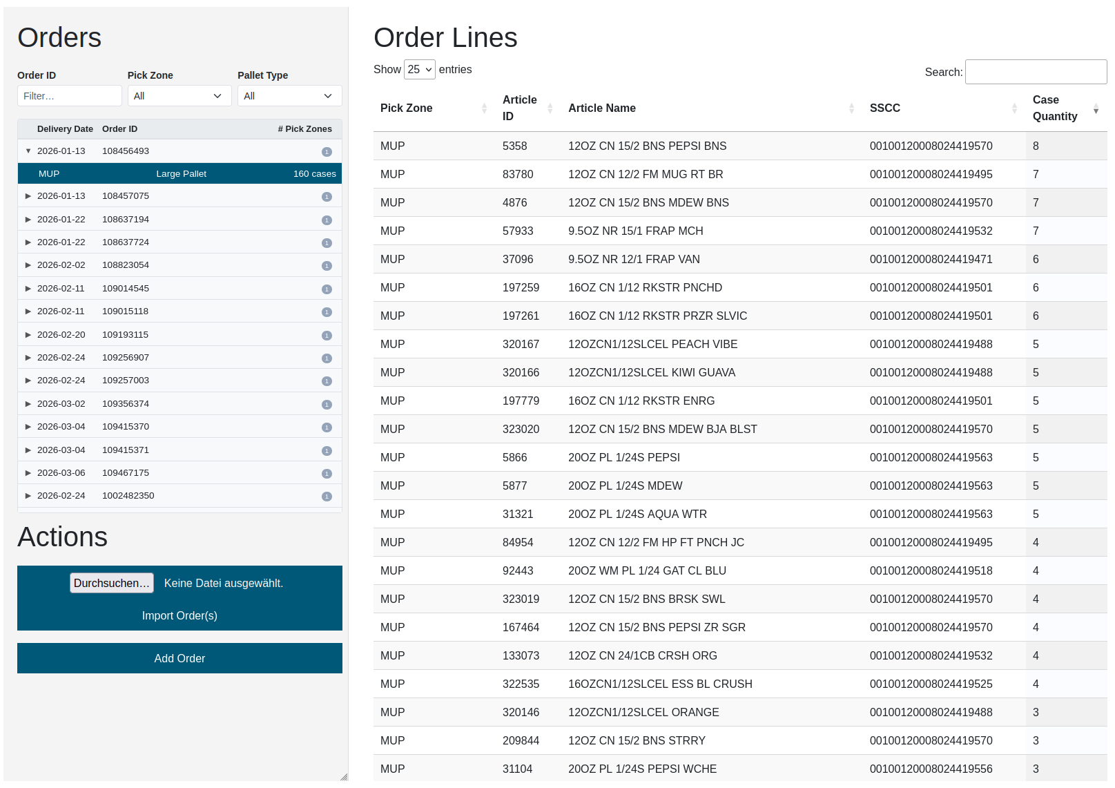Screen dimensions: 1115x788
Task: Click SSCC 00100120008024419518 cell
Action: [x=931, y=571]
